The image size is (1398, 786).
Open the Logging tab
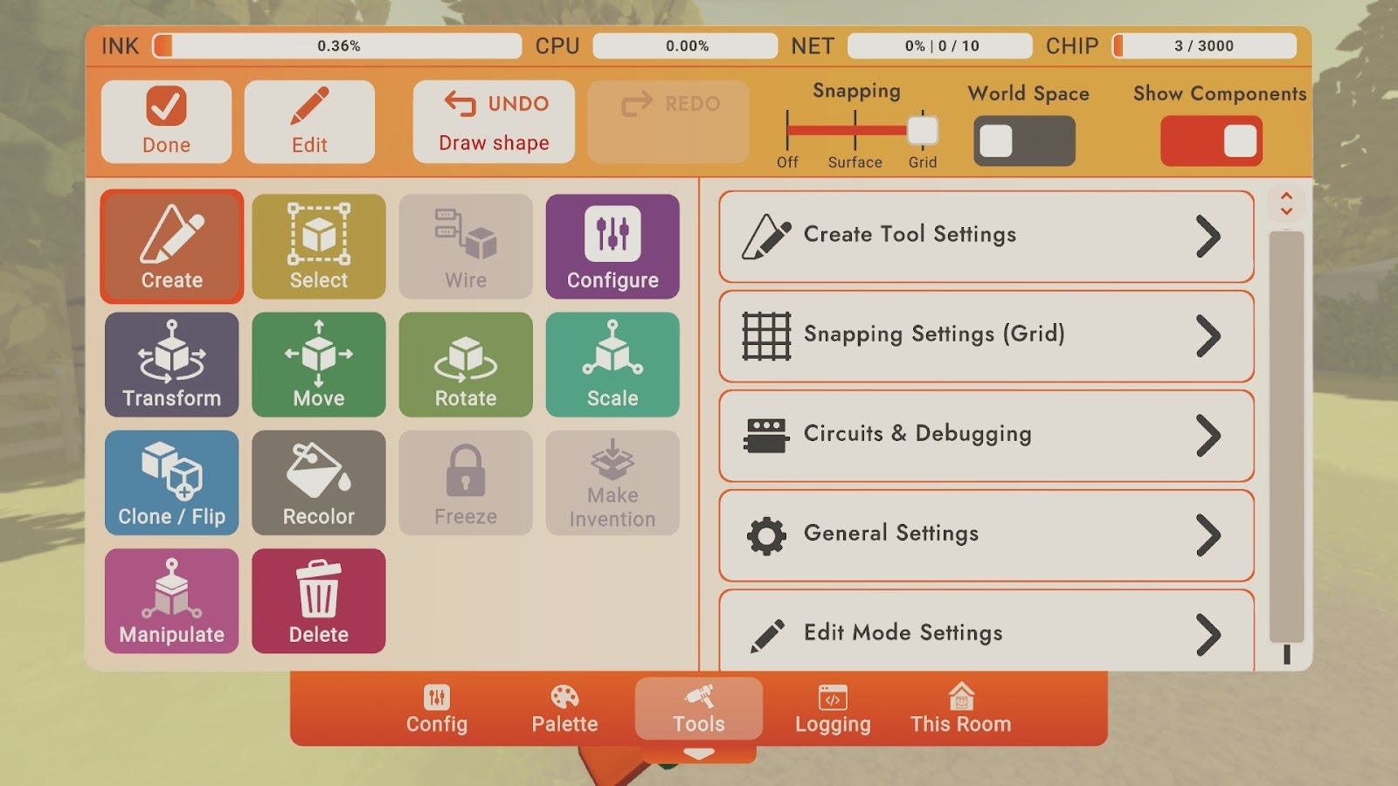point(833,709)
